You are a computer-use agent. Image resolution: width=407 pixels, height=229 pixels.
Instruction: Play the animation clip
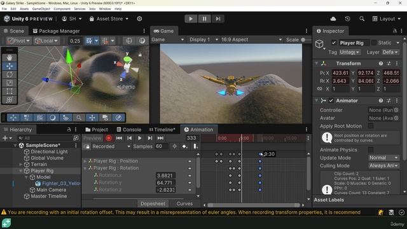(140, 138)
